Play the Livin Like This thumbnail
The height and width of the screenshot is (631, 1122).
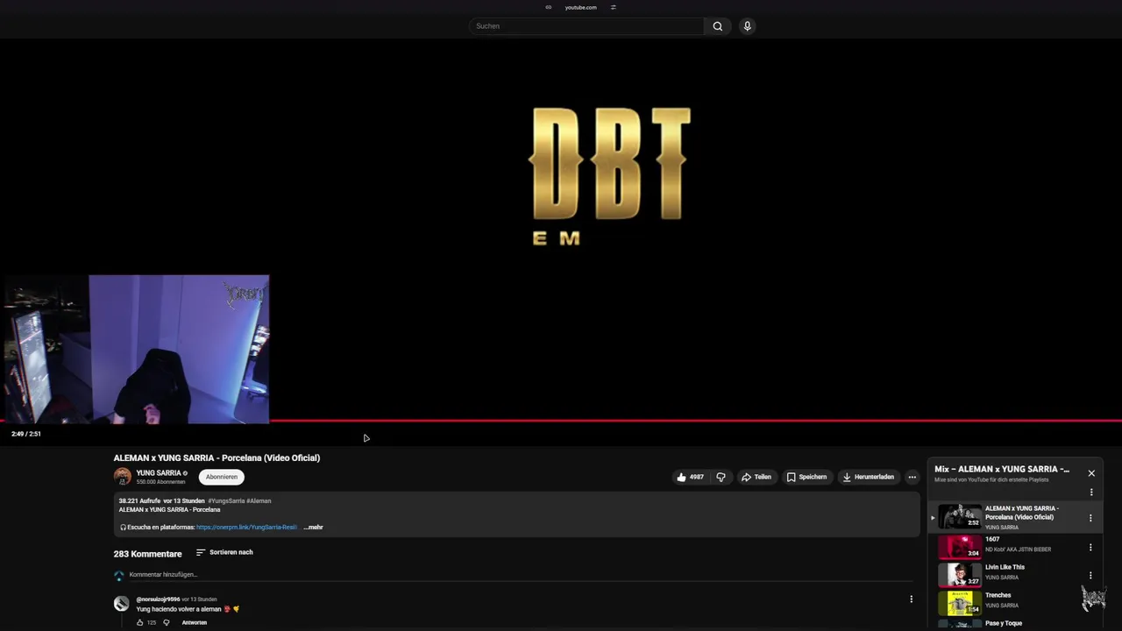(x=960, y=574)
